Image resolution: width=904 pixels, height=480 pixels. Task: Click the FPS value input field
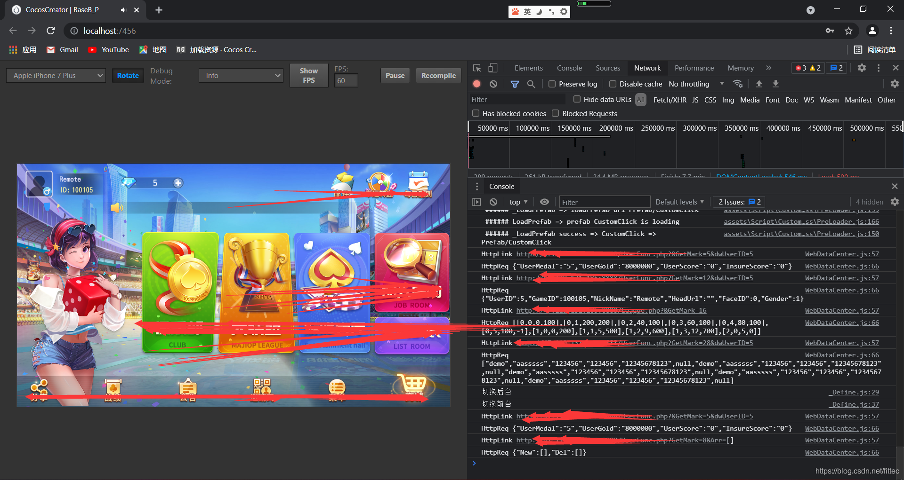pos(346,80)
